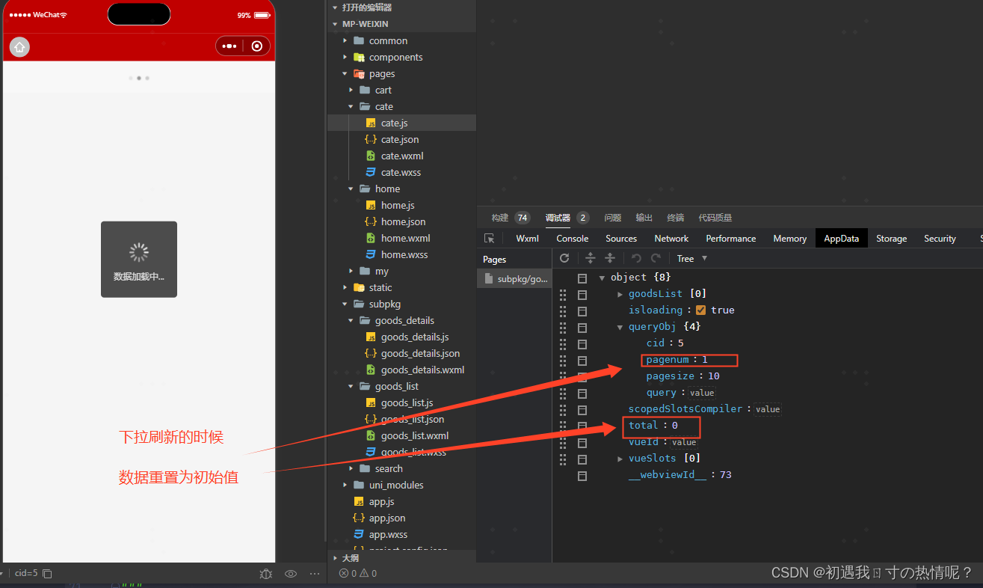Open the action menu box beside __webviewId__ row

582,475
